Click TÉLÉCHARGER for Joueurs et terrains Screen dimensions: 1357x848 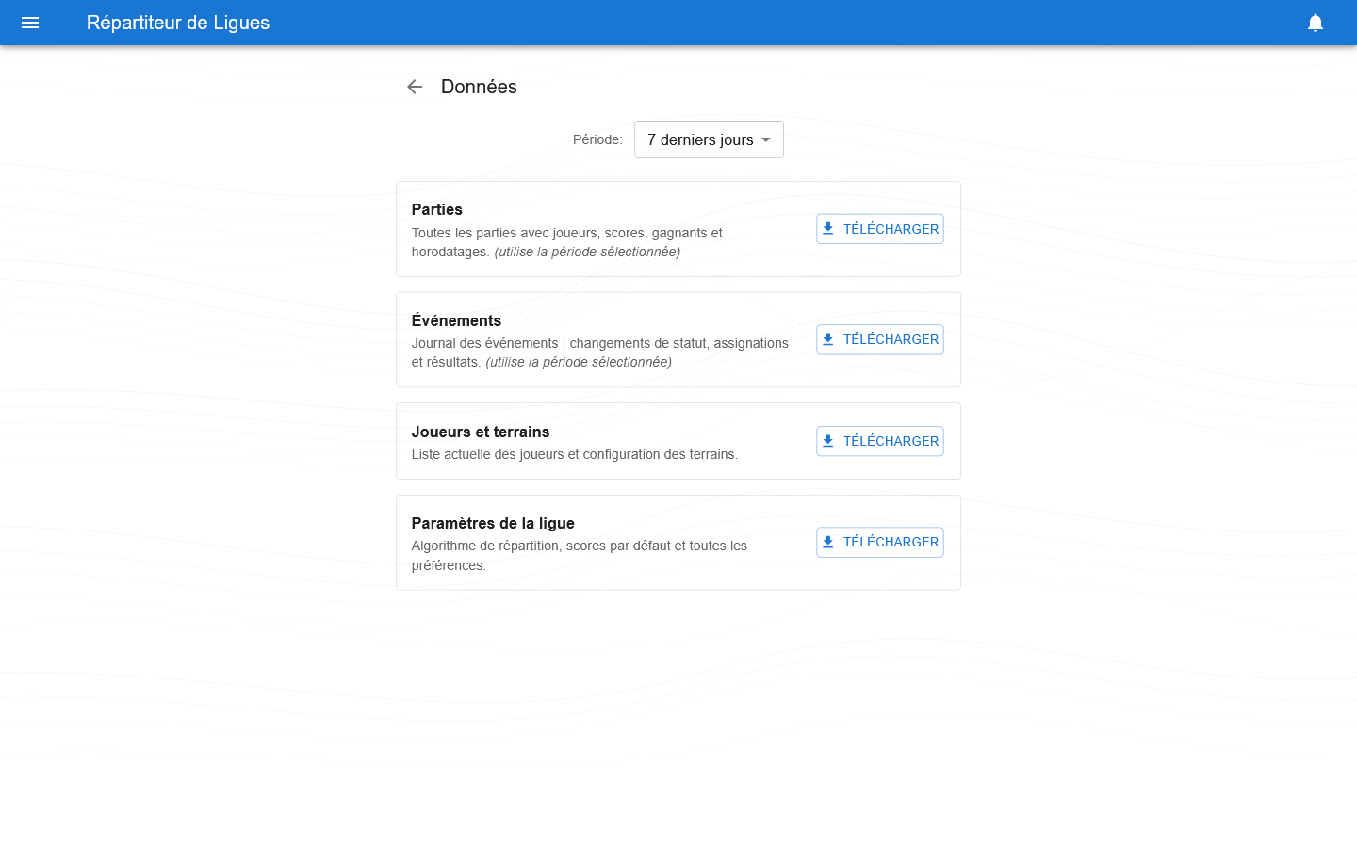tap(879, 440)
